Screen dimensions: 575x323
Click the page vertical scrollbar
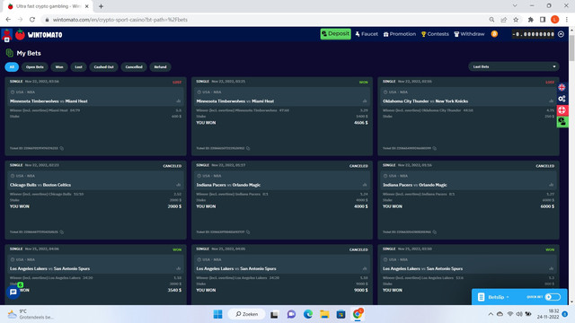coord(571,165)
